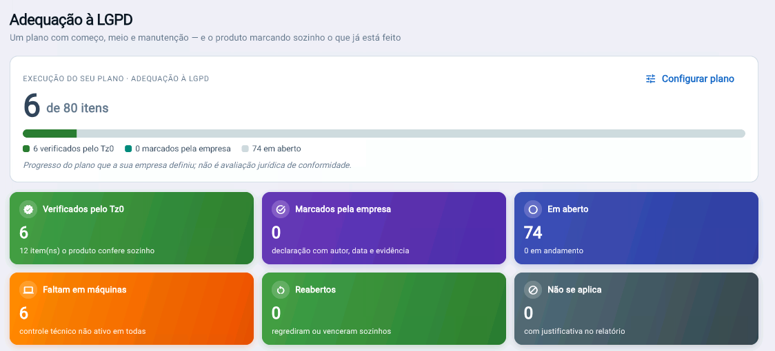
Task: Open the Faltam em máquinas card
Action: [132, 308]
